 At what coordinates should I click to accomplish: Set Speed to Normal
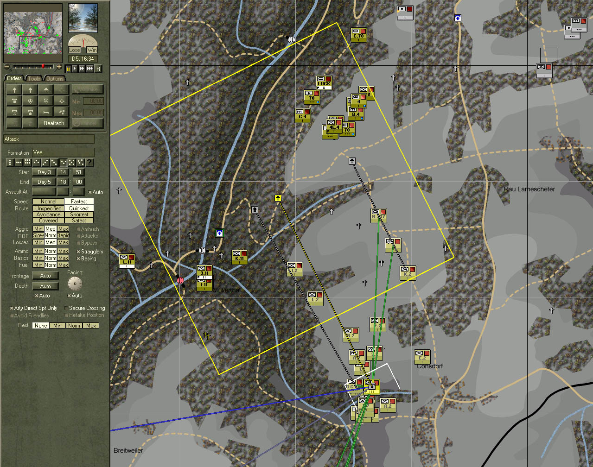48,202
